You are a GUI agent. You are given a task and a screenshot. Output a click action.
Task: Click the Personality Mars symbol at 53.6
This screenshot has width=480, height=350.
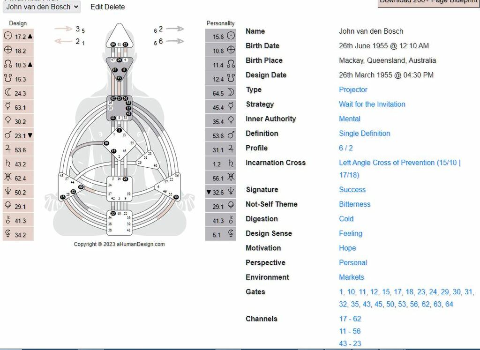[x=231, y=135]
